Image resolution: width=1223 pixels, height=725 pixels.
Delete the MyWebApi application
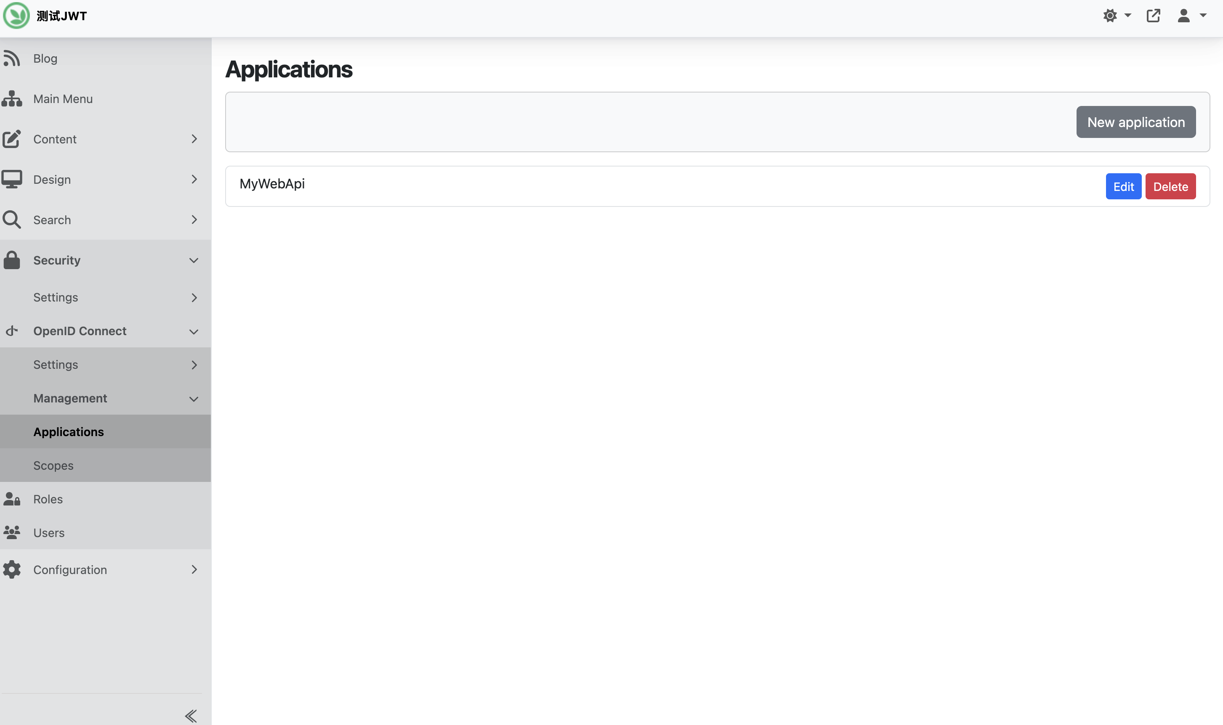tap(1170, 186)
